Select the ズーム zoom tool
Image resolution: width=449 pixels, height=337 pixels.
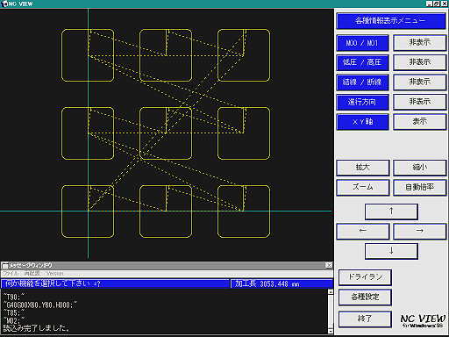[363, 187]
